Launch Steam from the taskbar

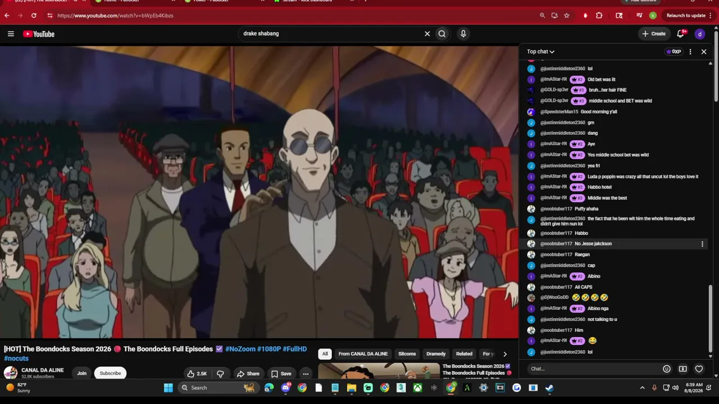coord(549,388)
